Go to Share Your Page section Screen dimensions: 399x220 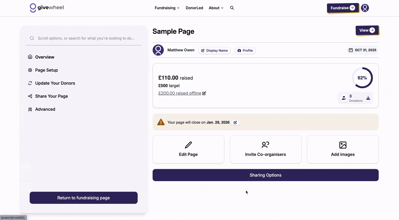pos(52,96)
